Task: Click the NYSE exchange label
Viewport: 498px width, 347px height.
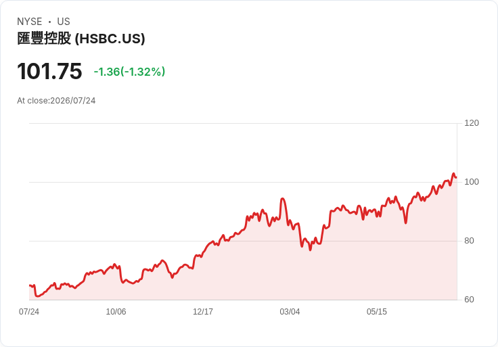Action: pos(30,22)
